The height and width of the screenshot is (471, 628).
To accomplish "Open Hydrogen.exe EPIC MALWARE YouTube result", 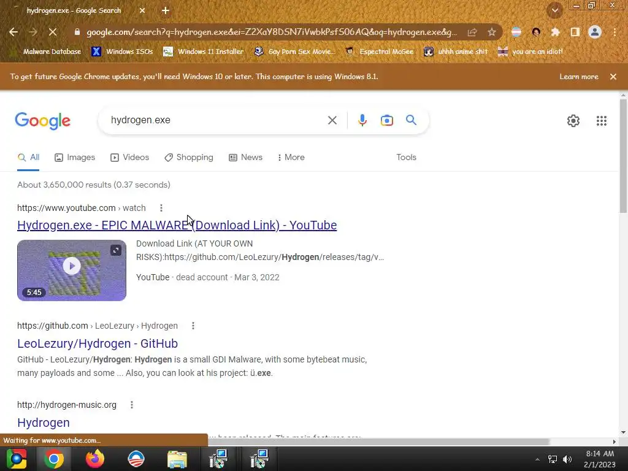I will [x=177, y=225].
